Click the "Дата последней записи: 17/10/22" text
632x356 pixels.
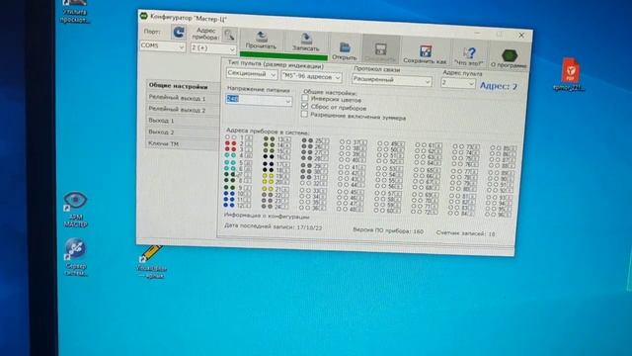pos(273,226)
